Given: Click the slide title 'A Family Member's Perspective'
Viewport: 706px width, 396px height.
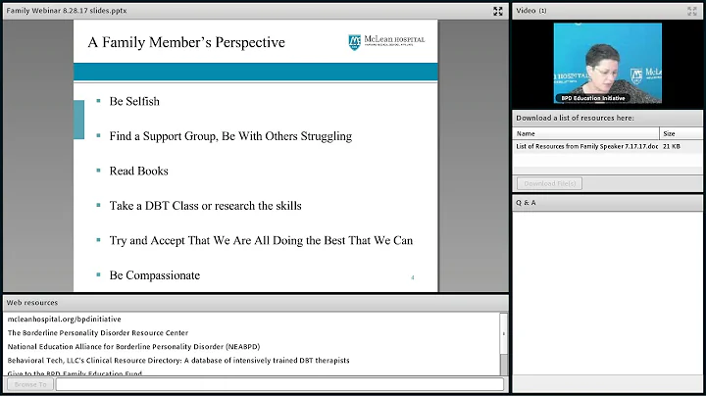Looking at the screenshot, I should click(186, 42).
